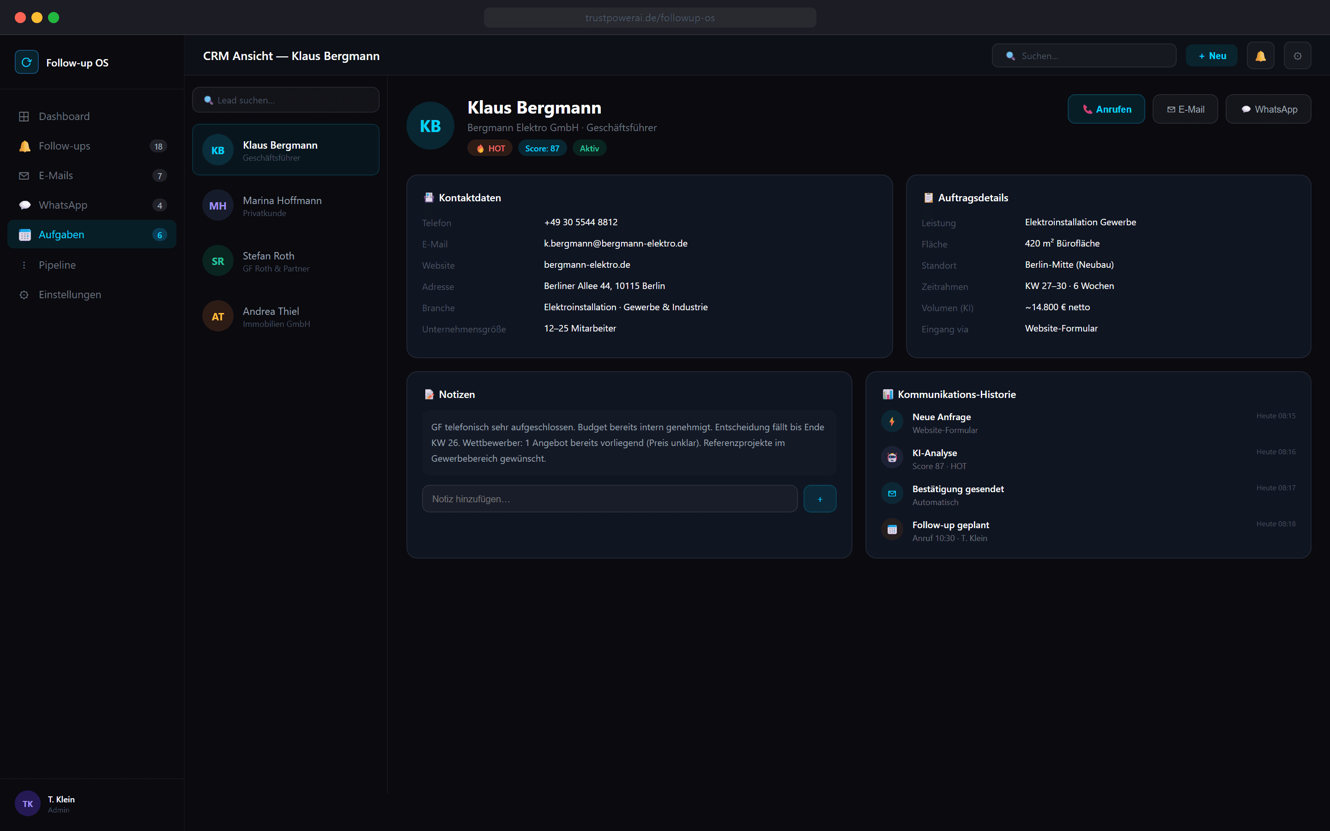Open E-Mails in sidebar menu
Image resolution: width=1330 pixels, height=831 pixels.
92,176
